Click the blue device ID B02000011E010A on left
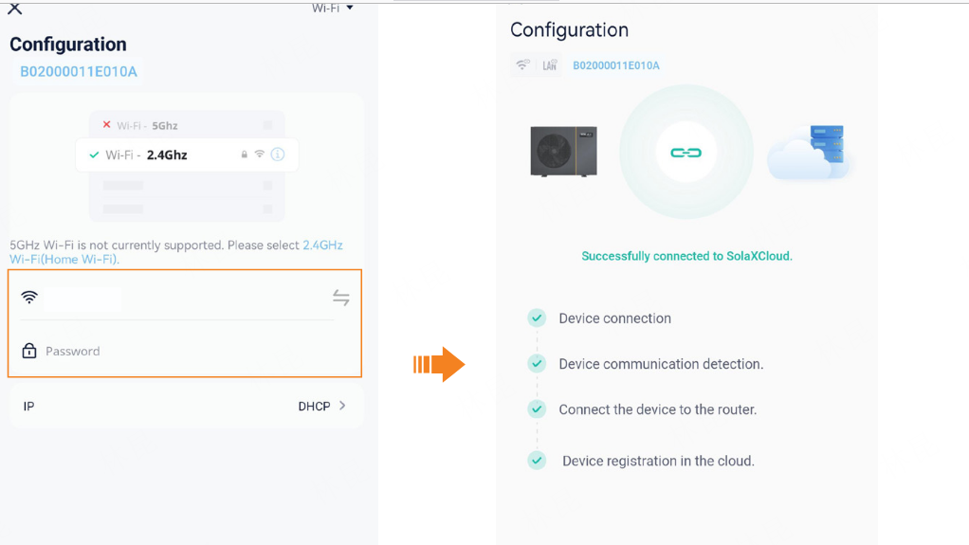969x545 pixels. tap(79, 72)
